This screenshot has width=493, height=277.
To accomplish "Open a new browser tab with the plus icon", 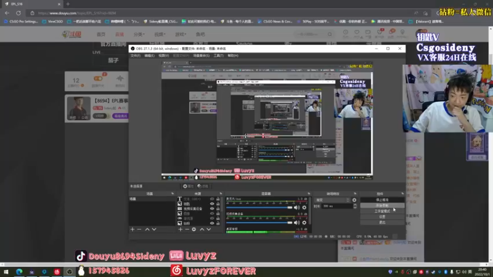I will pos(68,4).
